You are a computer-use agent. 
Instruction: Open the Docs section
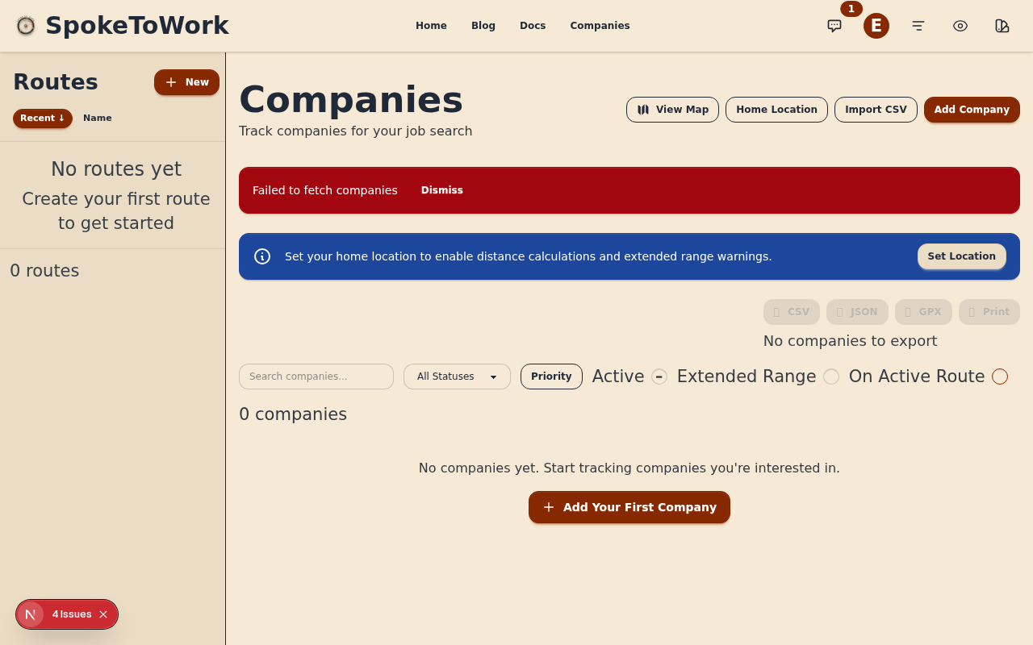(x=533, y=25)
